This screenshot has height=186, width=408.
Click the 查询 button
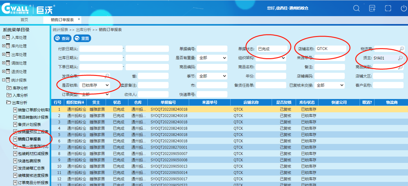62,38
